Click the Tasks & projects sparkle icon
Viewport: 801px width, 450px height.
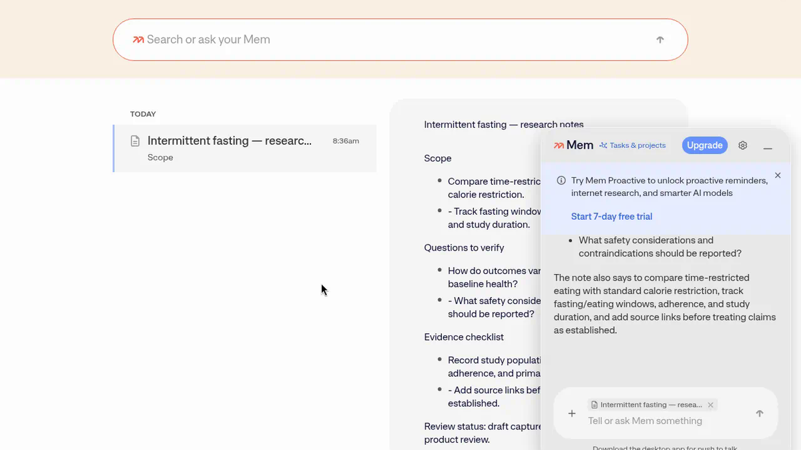click(x=603, y=145)
